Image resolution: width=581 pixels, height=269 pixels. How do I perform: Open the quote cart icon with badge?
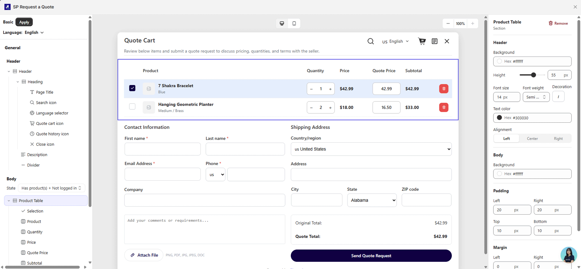[x=422, y=41]
